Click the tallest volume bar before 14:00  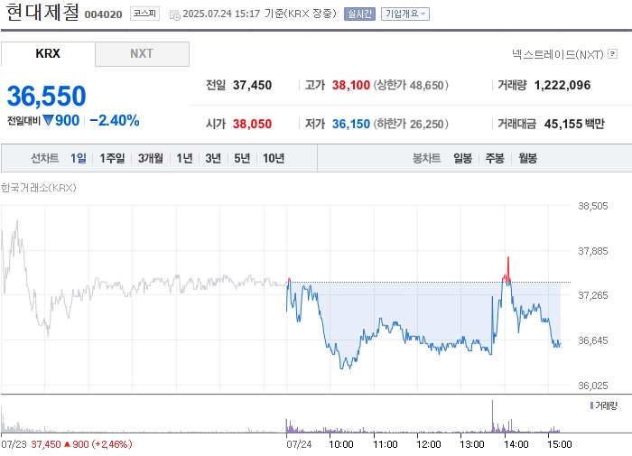(492, 416)
